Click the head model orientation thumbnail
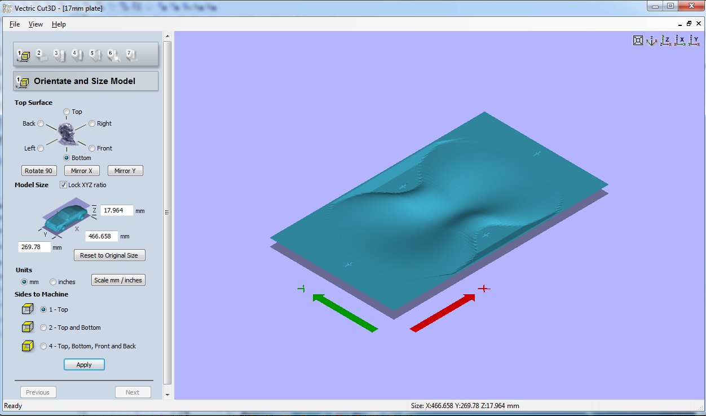The width and height of the screenshot is (706, 416). coord(67,134)
